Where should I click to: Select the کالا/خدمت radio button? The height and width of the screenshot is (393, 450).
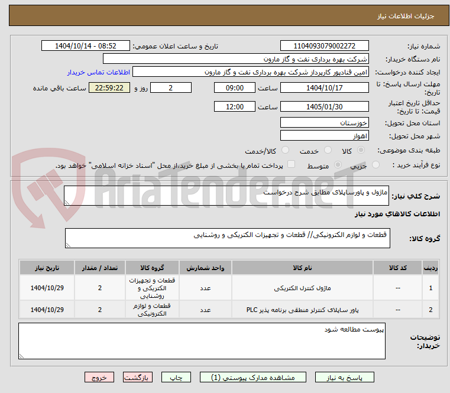click(285, 150)
